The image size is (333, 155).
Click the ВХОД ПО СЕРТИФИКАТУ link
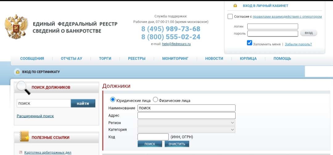point(41,72)
